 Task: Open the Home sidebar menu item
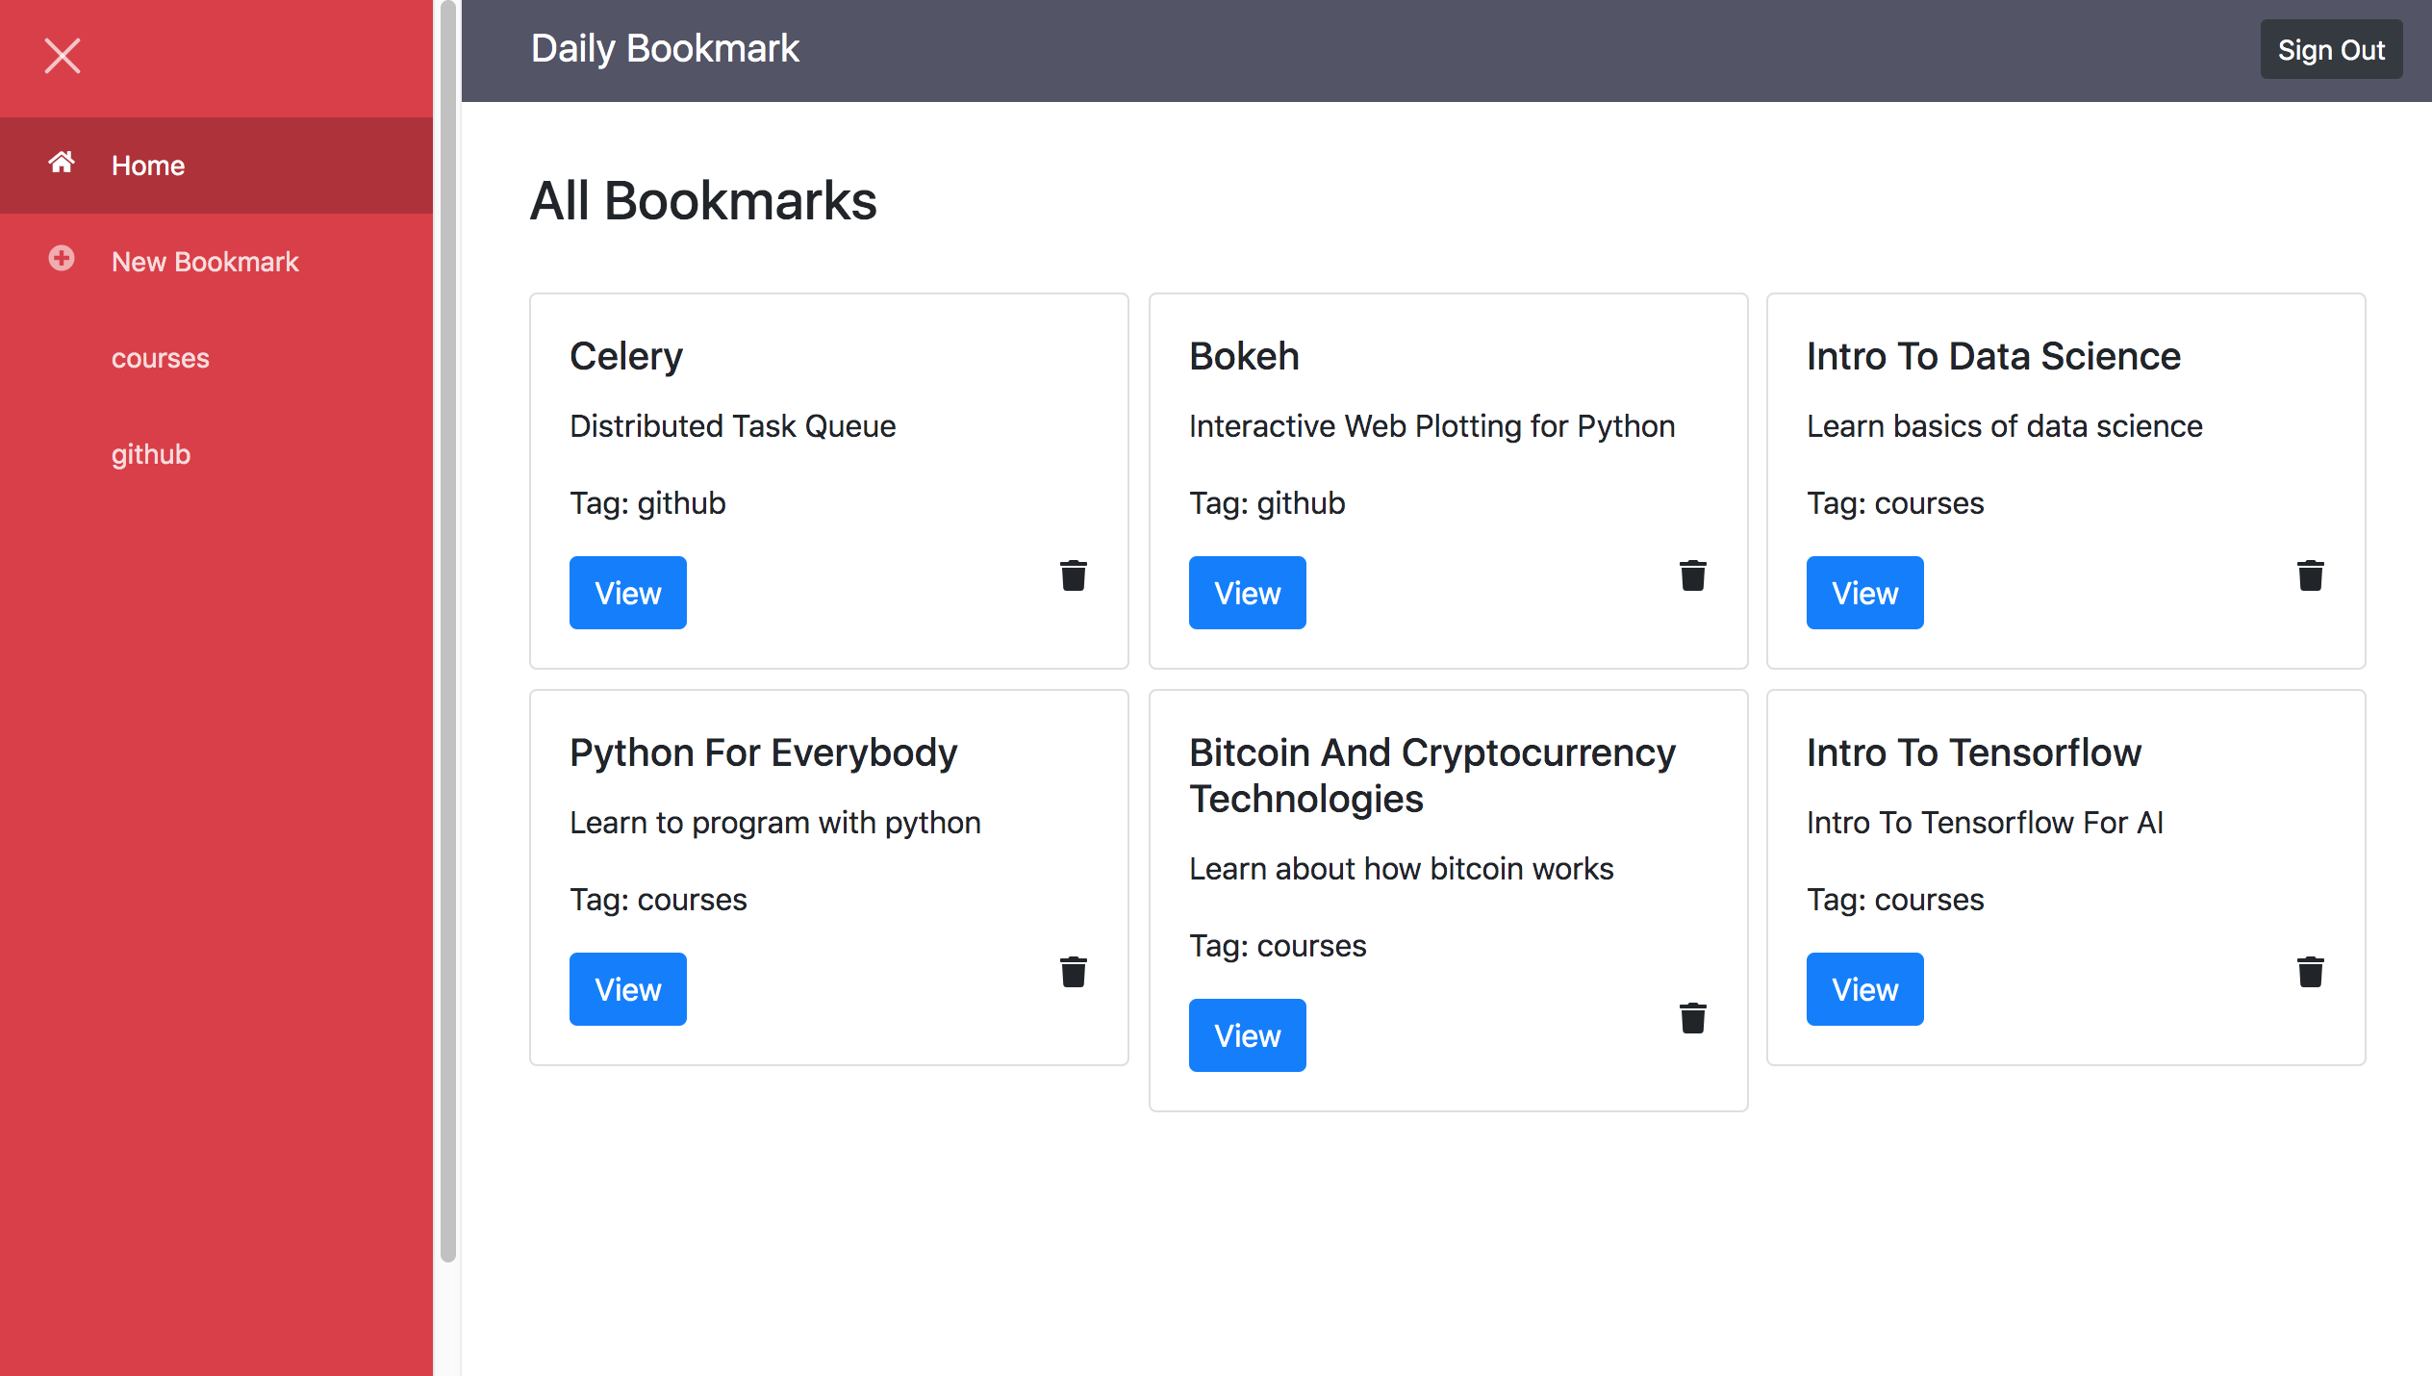(148, 166)
